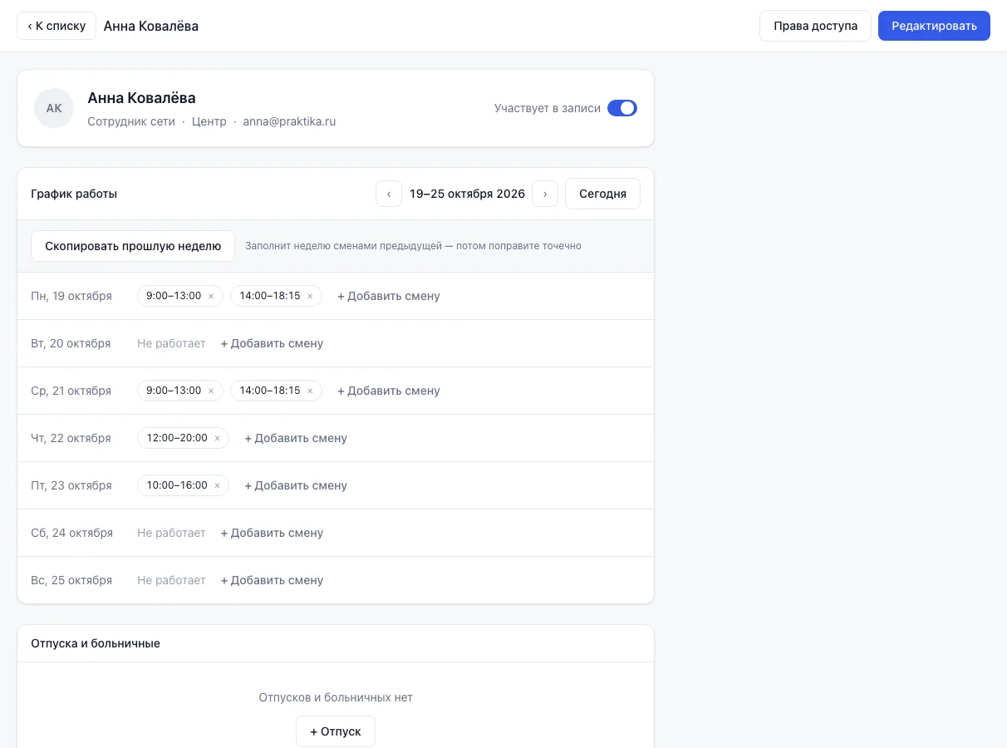Go to the previous week
The image size is (1007, 748).
389,194
